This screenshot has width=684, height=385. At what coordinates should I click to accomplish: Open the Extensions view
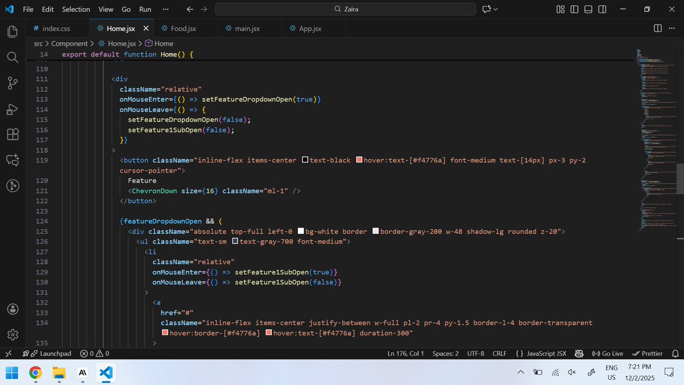[12, 134]
